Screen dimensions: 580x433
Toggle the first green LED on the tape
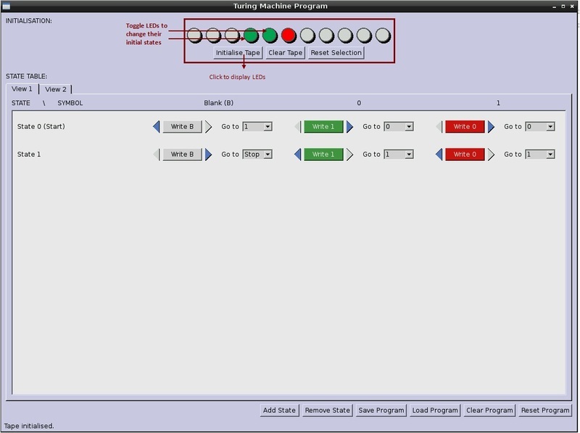pos(251,35)
